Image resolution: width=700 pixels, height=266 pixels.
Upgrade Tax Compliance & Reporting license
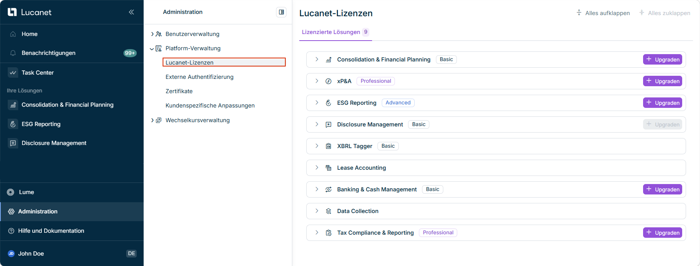click(x=663, y=232)
